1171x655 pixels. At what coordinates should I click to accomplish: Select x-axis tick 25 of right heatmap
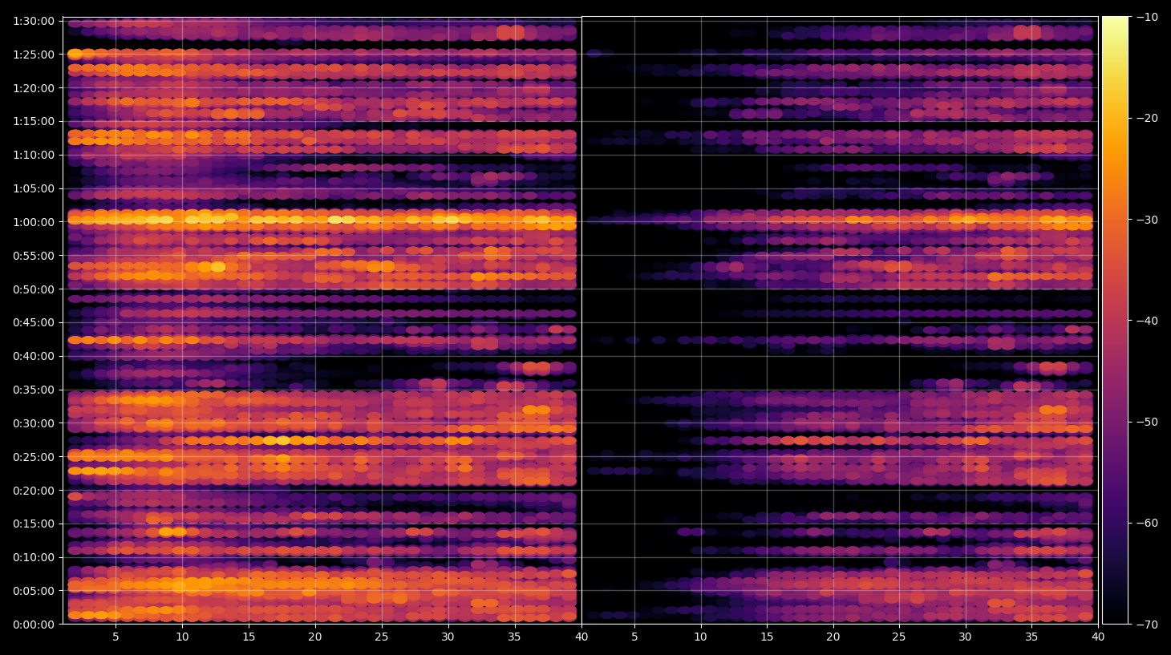click(899, 637)
